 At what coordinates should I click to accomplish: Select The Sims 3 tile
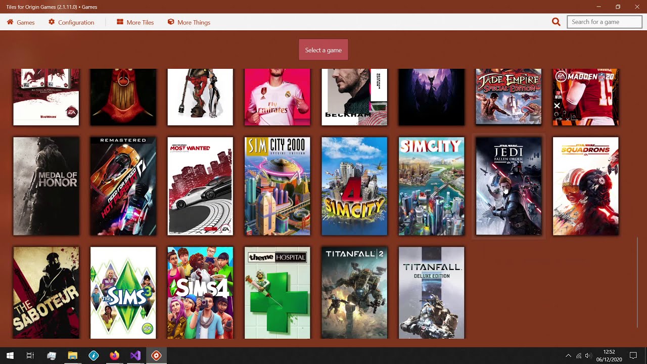[123, 293]
